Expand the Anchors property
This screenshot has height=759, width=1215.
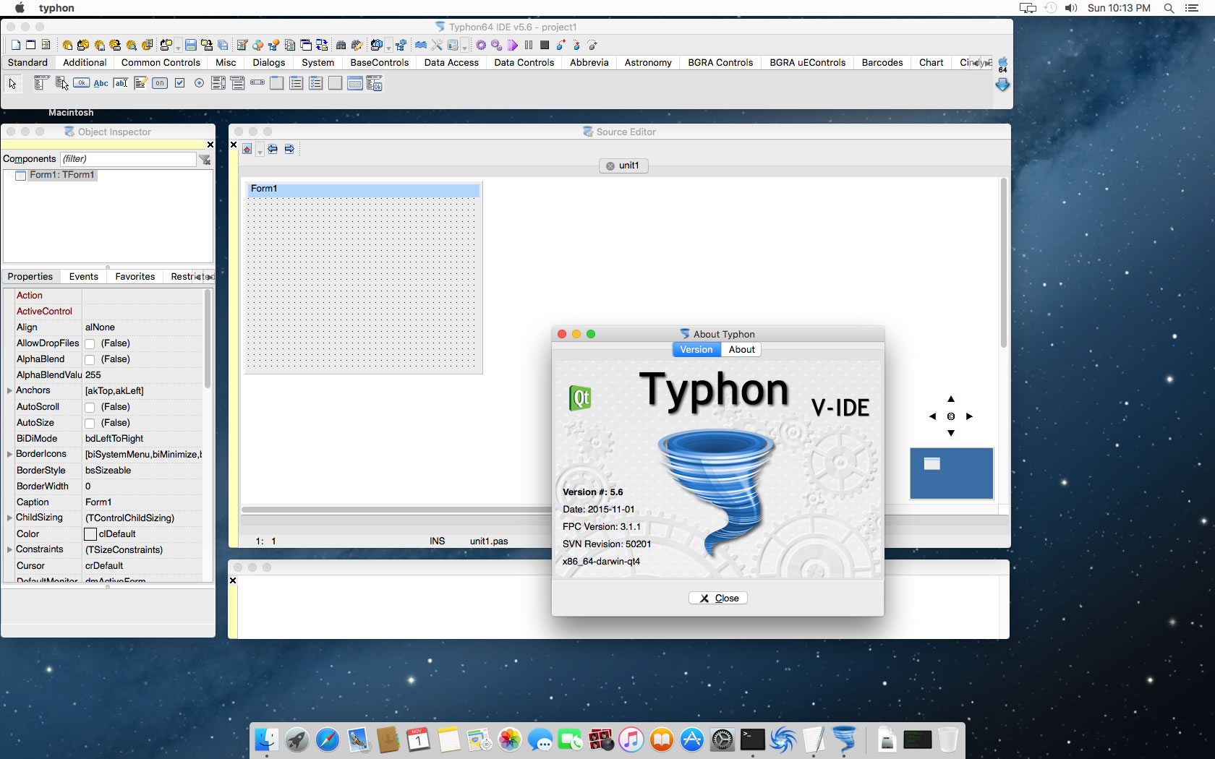(9, 390)
